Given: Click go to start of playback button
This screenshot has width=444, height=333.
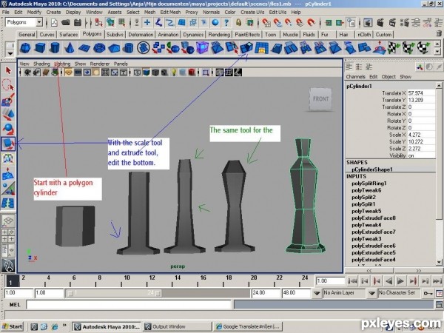Looking at the screenshot, I should tap(352, 281).
